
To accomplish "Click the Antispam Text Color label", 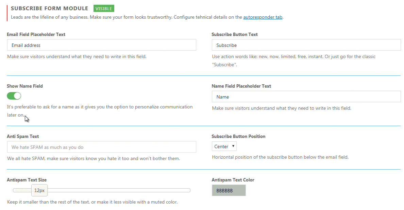I will coord(233,180).
